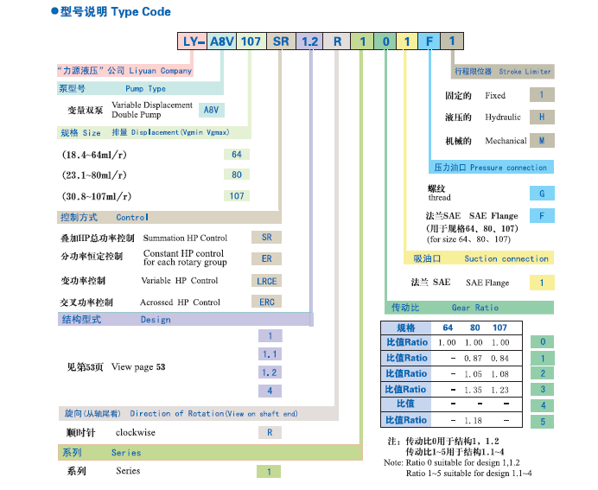Select the 1.1 design code box
The width and height of the screenshot is (598, 490).
(270, 354)
